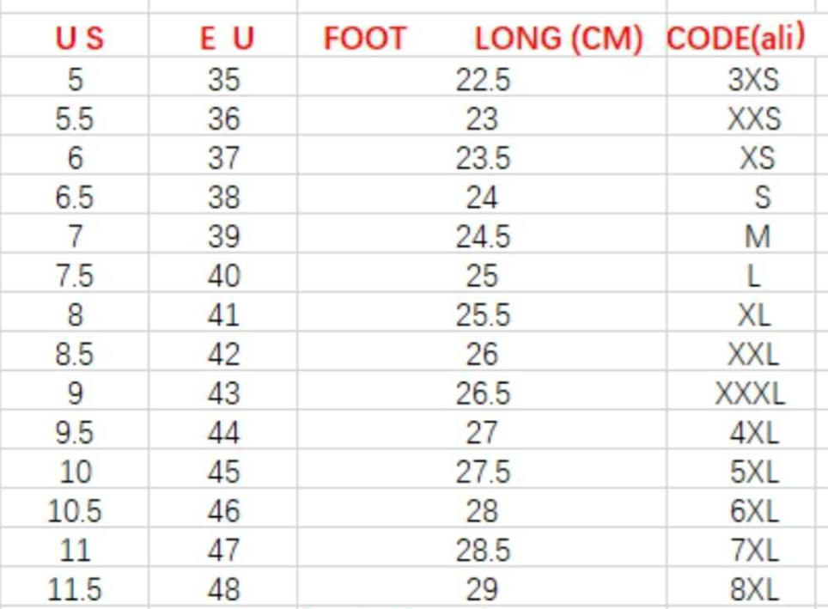828x609 pixels.
Task: Select the EU size 45 cell
Action: (x=223, y=472)
